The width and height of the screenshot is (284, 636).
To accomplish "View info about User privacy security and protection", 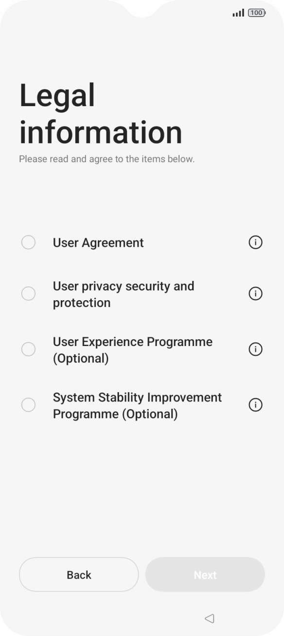I will point(255,293).
